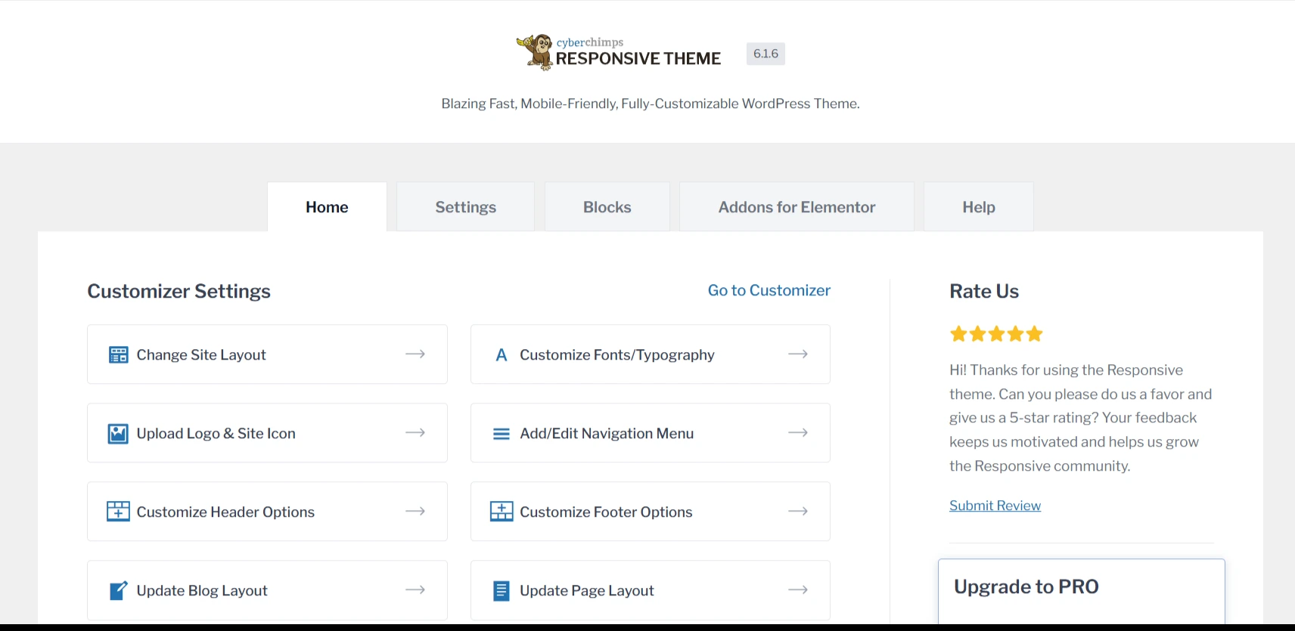Click the Update Blog Layout pencil icon
1295x631 pixels.
(x=119, y=590)
